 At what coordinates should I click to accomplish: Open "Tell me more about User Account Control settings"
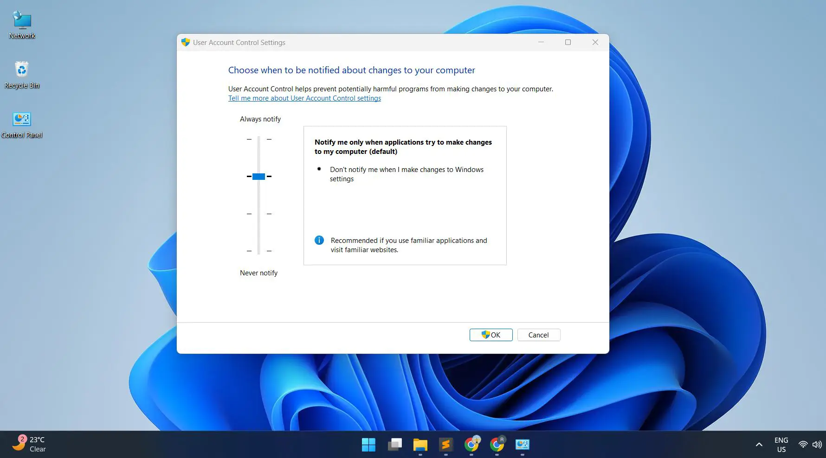pyautogui.click(x=304, y=98)
